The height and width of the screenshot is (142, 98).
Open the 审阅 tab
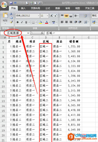(68, 8)
